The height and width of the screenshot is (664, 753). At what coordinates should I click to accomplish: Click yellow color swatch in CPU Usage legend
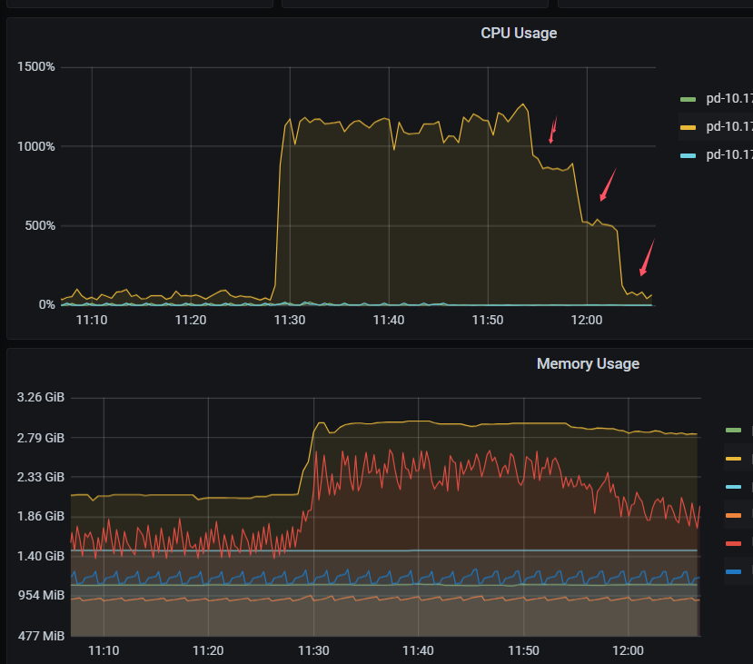tap(688, 127)
